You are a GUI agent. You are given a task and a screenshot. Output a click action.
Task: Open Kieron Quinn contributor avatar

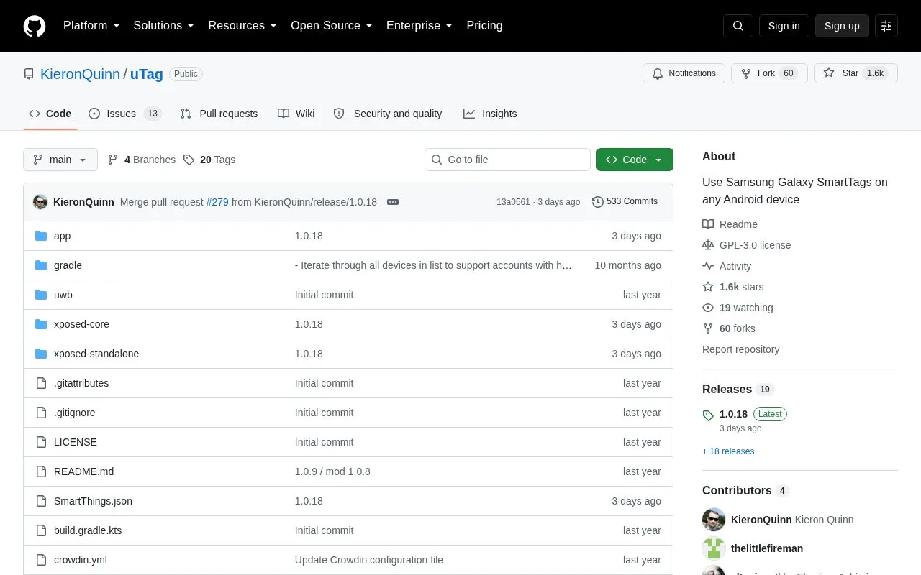click(714, 520)
